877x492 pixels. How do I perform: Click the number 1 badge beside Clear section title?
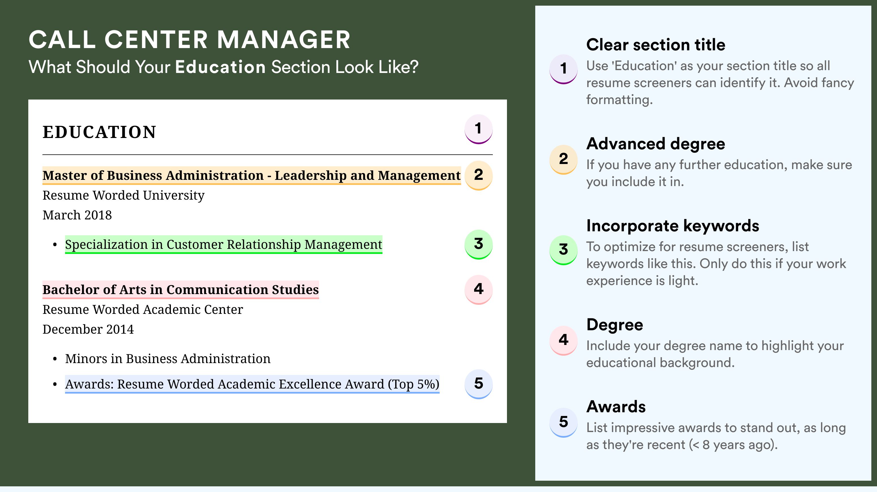(x=564, y=69)
